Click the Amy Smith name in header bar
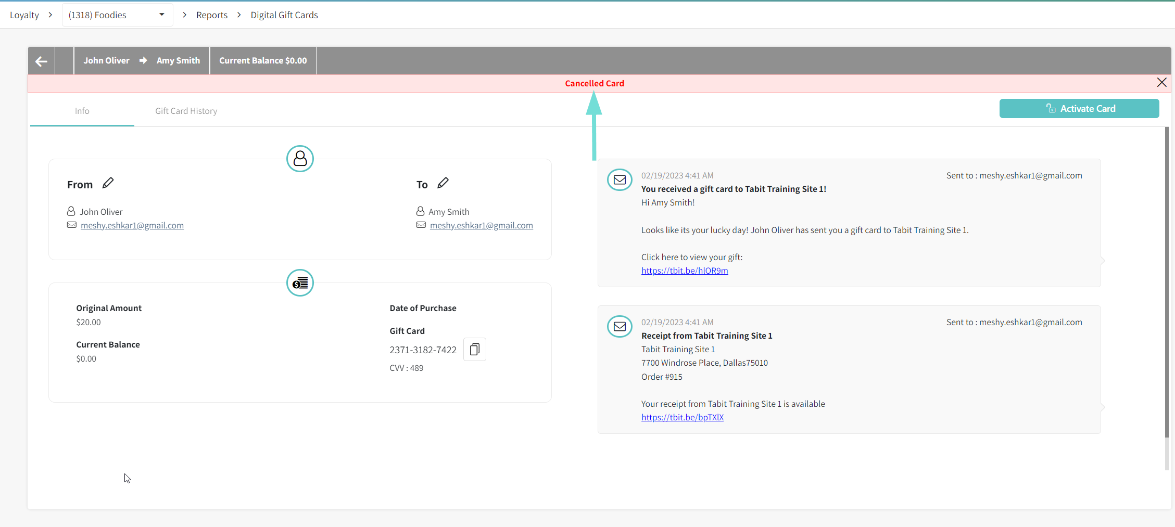Image resolution: width=1175 pixels, height=527 pixels. (178, 60)
